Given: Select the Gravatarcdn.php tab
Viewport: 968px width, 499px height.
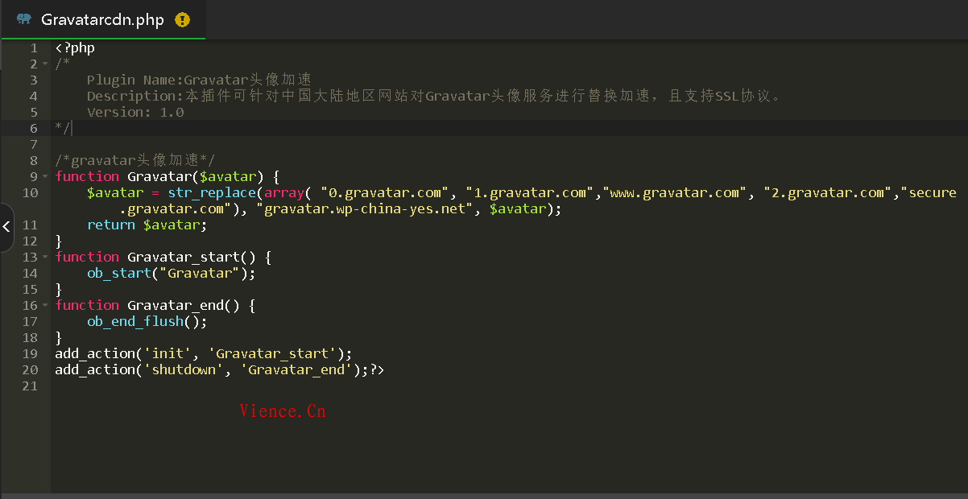Looking at the screenshot, I should coord(102,20).
